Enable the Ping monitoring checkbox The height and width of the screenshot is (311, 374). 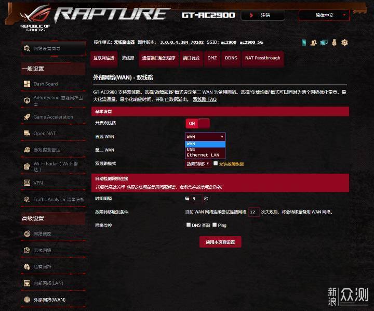215,225
